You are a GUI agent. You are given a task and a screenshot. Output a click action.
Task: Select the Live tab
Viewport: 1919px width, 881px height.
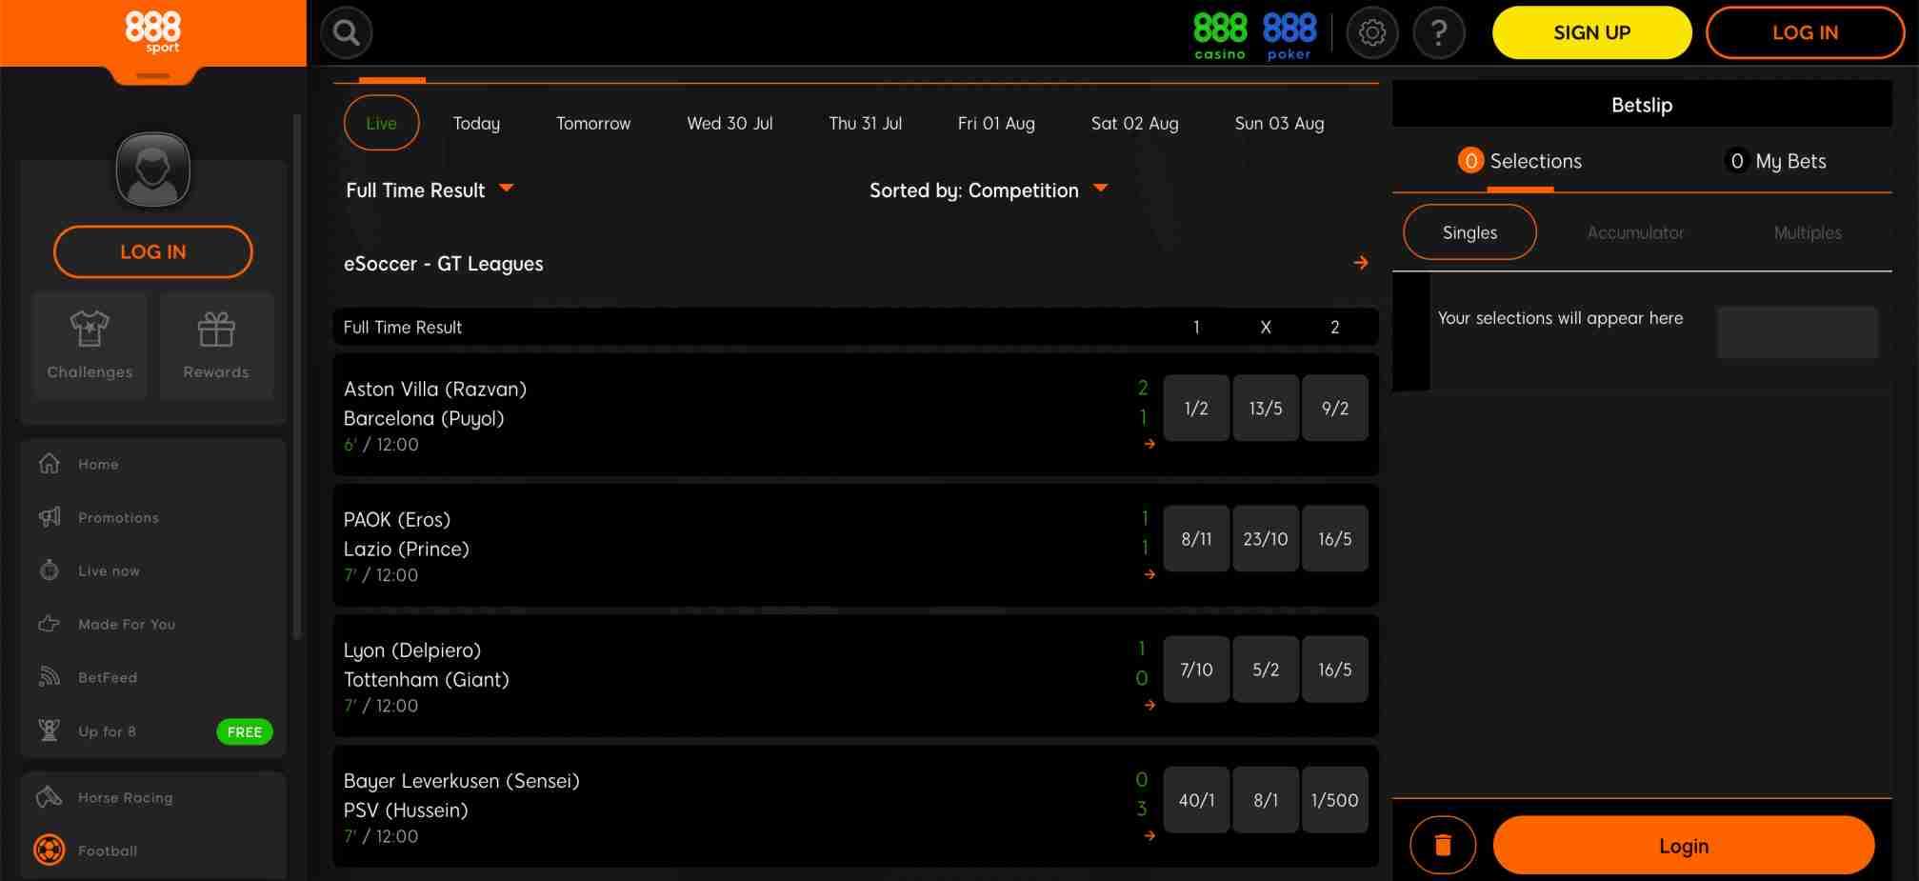point(381,123)
